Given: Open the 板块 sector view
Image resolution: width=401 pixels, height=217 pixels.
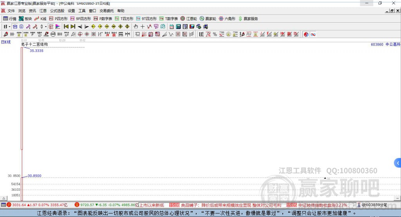Looking at the screenshot, I should coord(25,19).
